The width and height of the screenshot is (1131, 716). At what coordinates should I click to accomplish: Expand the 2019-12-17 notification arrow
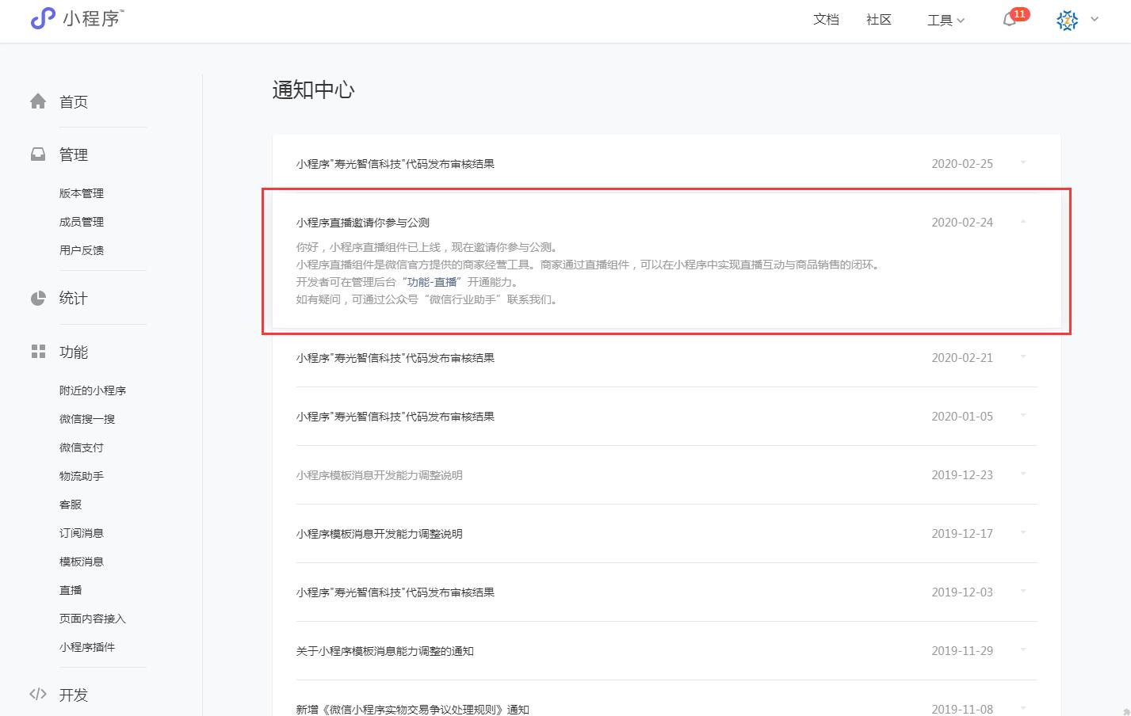tap(1023, 532)
